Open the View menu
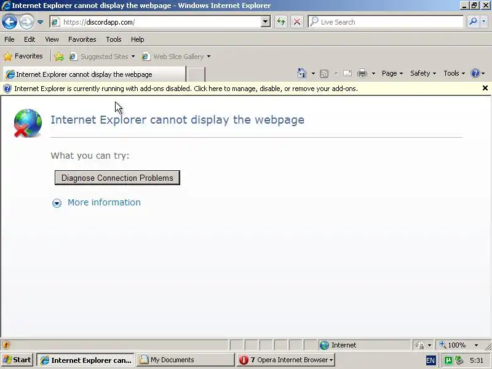This screenshot has width=492, height=369. tap(52, 39)
